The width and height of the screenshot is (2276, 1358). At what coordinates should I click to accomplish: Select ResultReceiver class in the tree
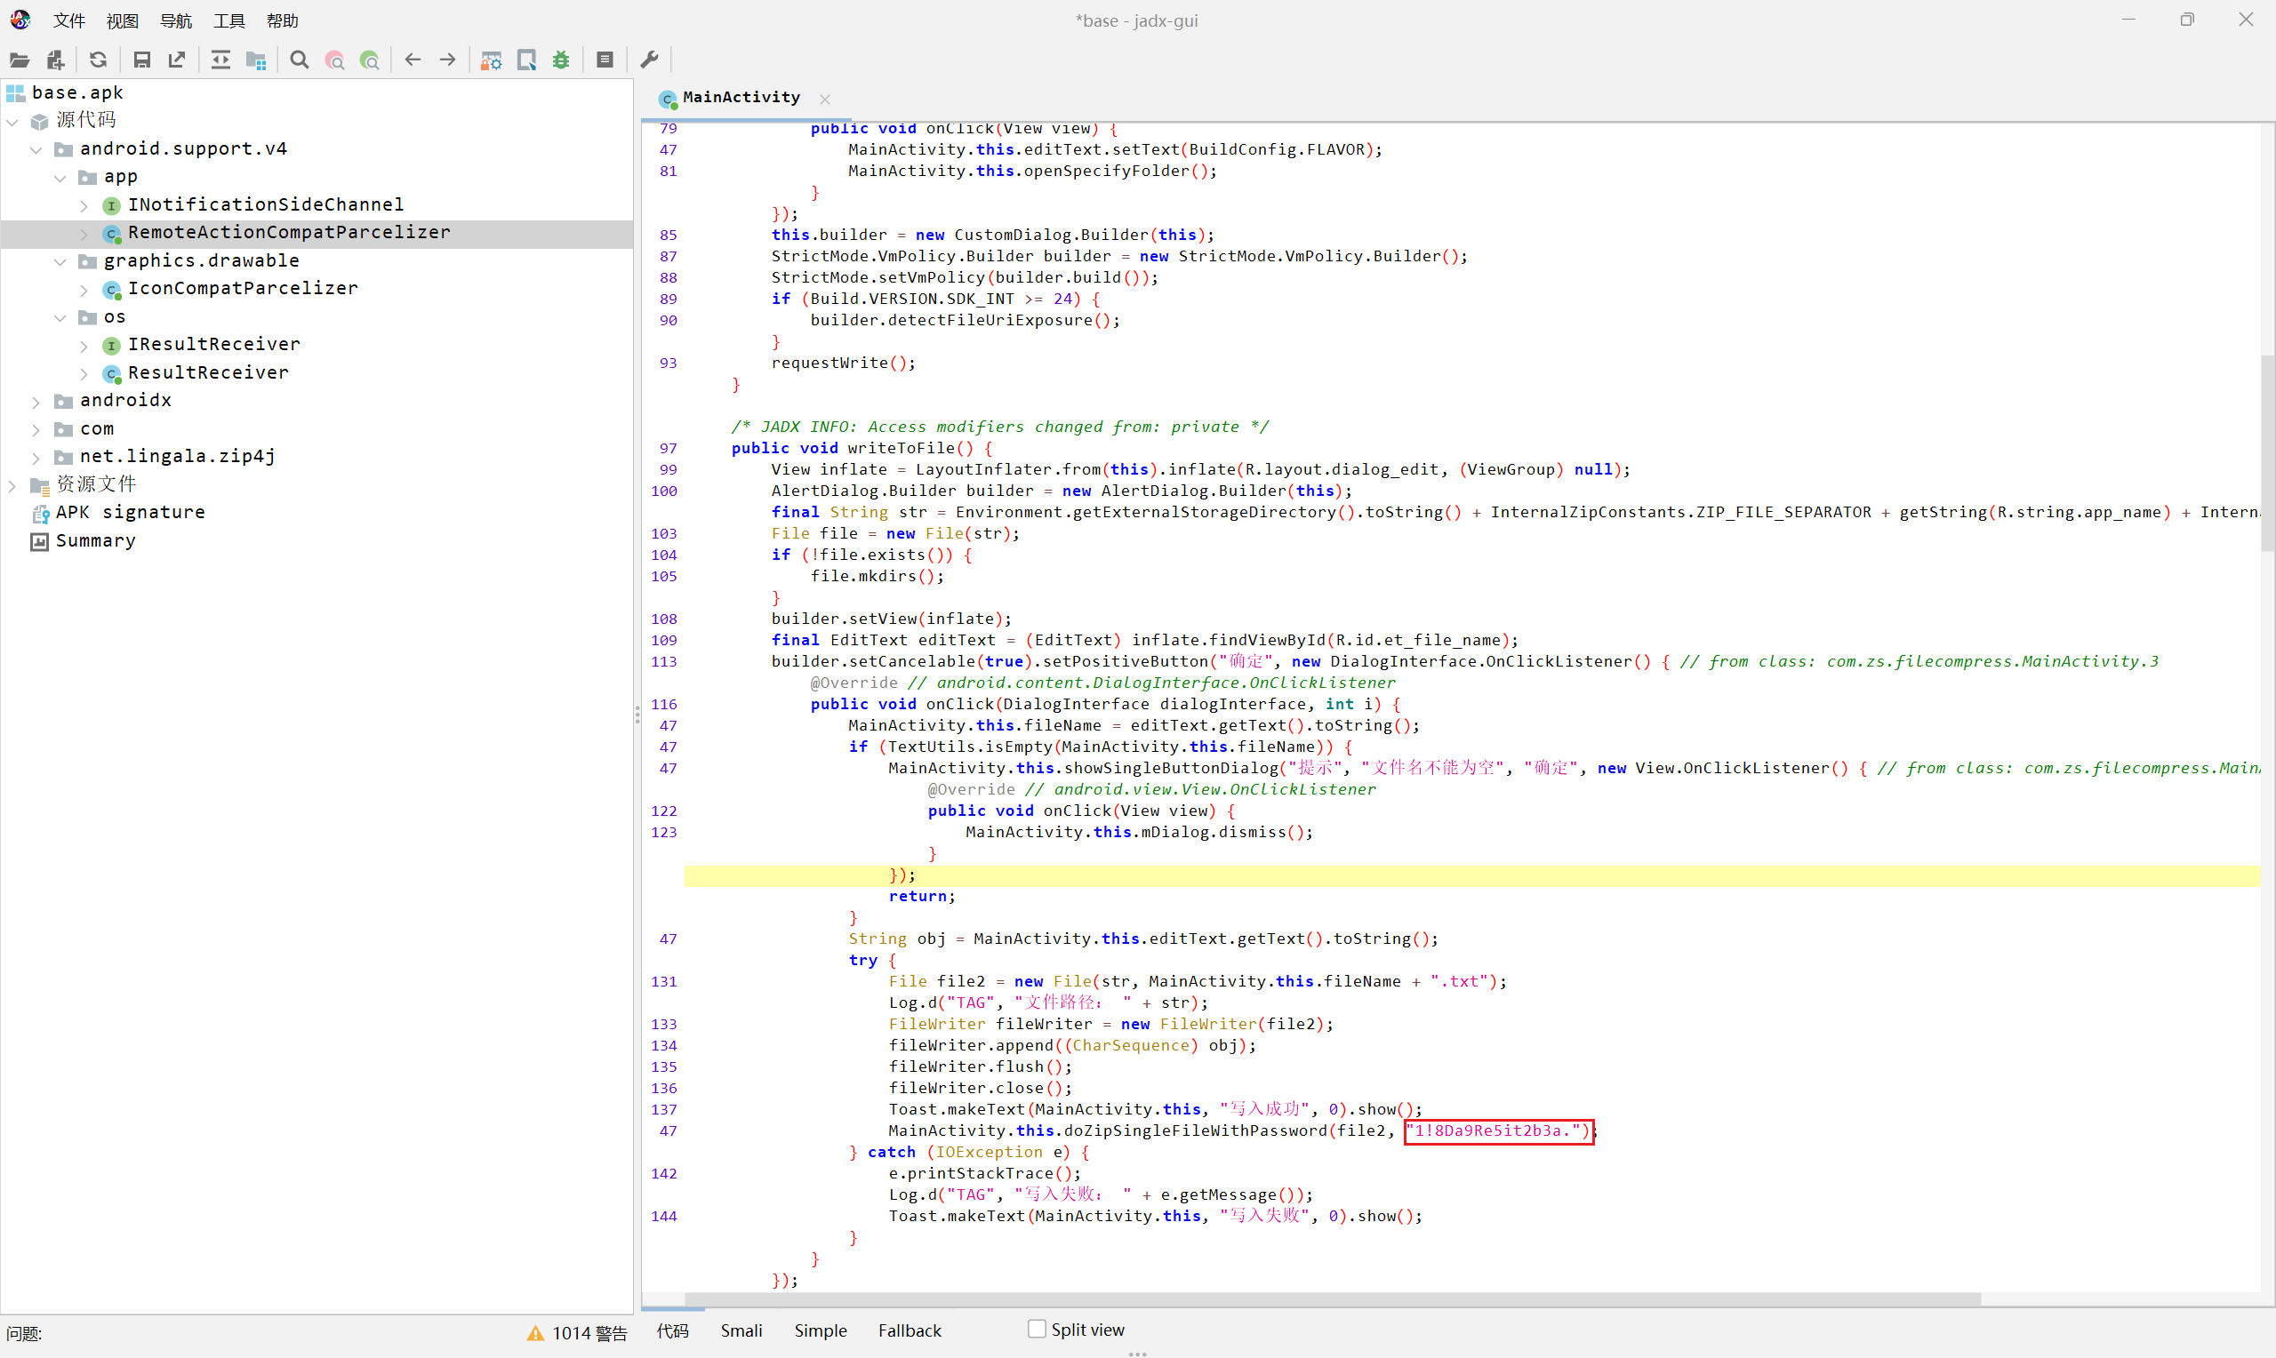coord(209,373)
